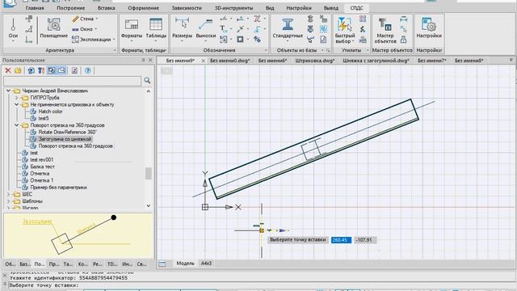The height and width of the screenshot is (291, 517).
Task: Open the Стена dropdown arrow
Action: pyautogui.click(x=97, y=19)
